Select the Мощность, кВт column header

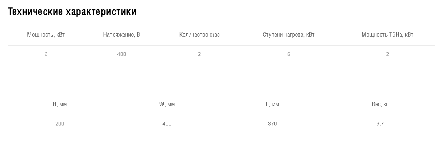pos(46,34)
